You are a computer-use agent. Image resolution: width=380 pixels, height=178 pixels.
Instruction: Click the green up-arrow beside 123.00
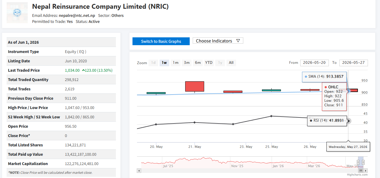[83, 70]
